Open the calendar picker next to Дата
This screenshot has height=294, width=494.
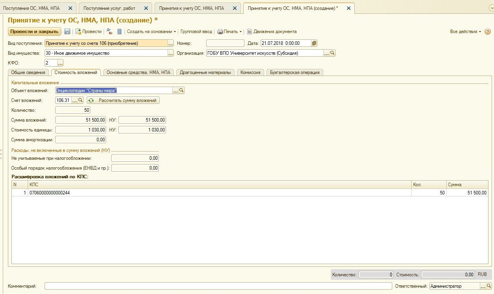314,43
